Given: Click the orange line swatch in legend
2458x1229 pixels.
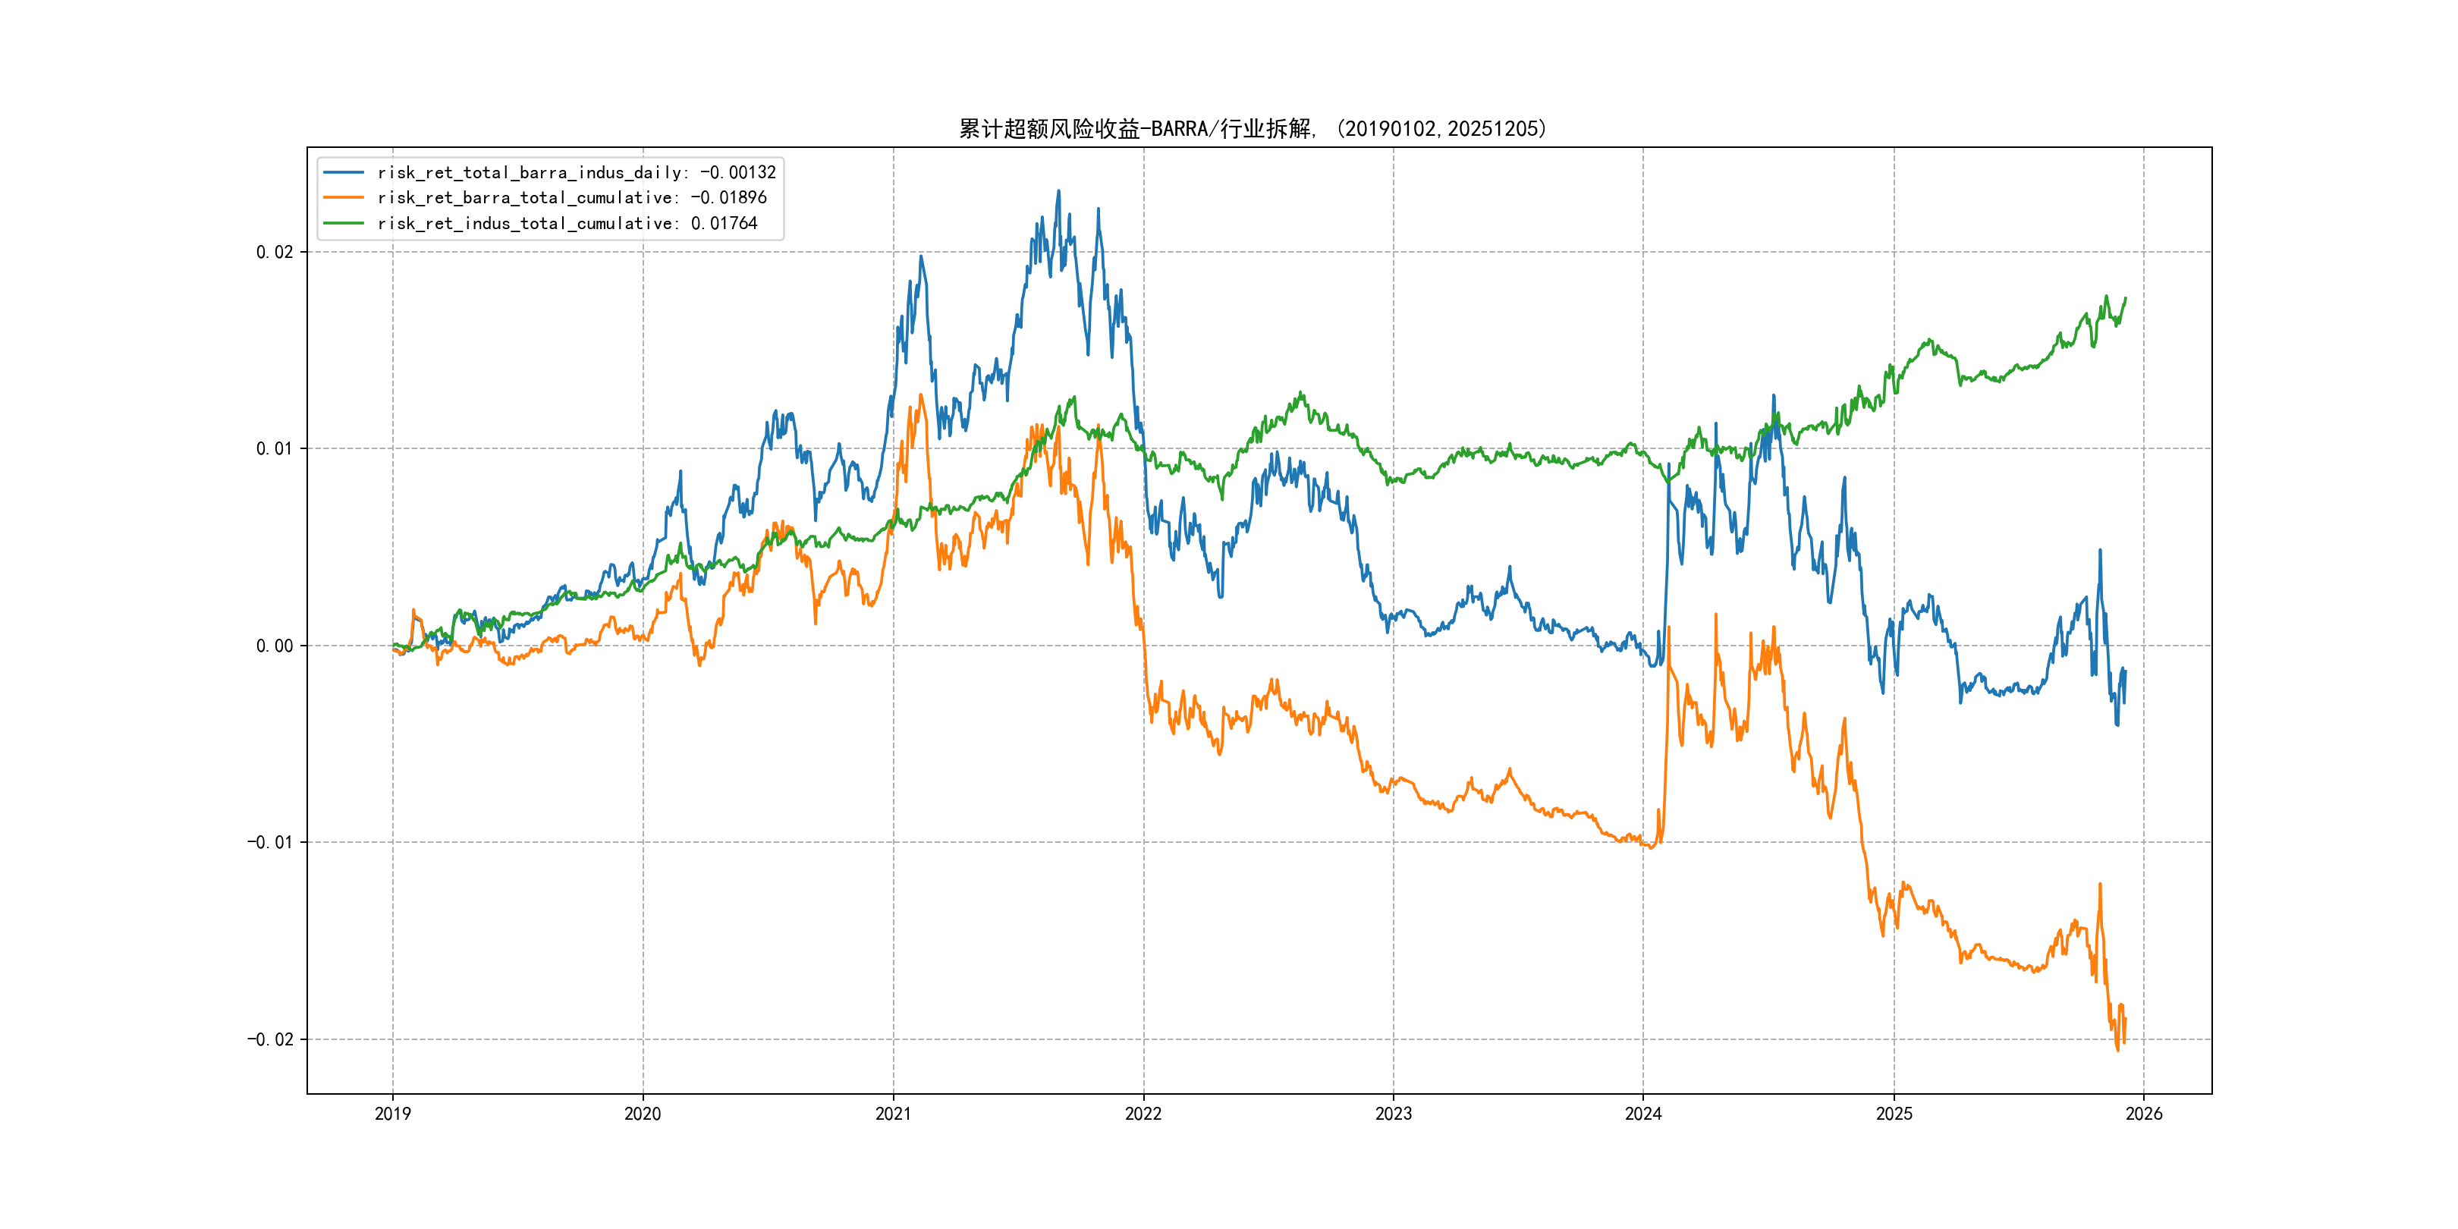Looking at the screenshot, I should 344,197.
